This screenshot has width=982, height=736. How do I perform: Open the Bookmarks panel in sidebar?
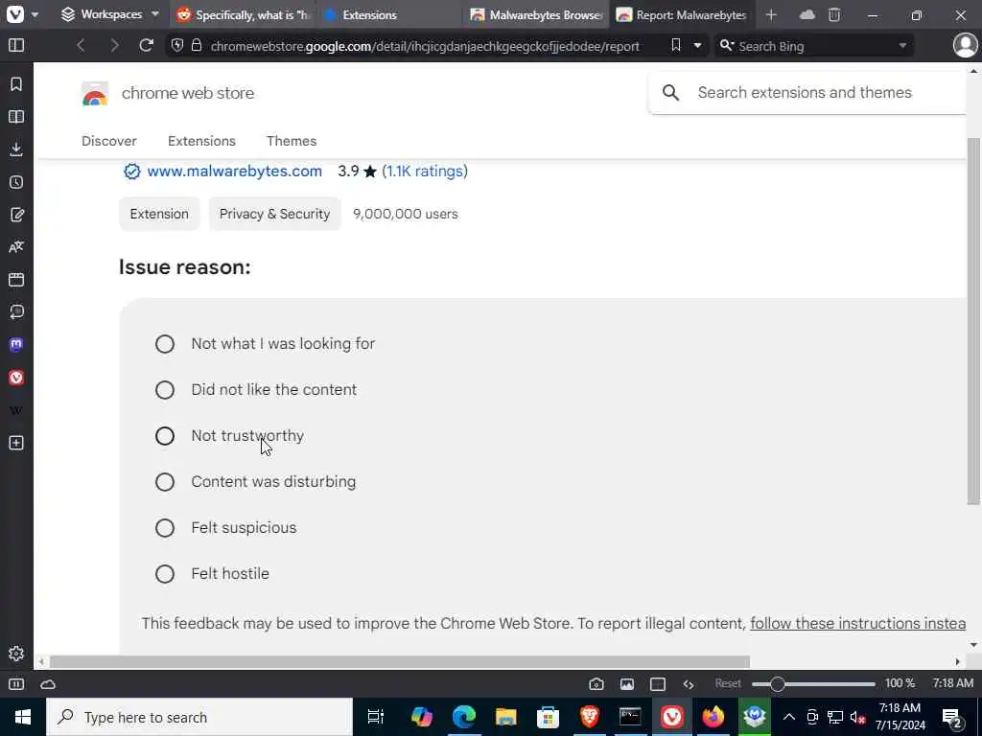[x=16, y=84]
